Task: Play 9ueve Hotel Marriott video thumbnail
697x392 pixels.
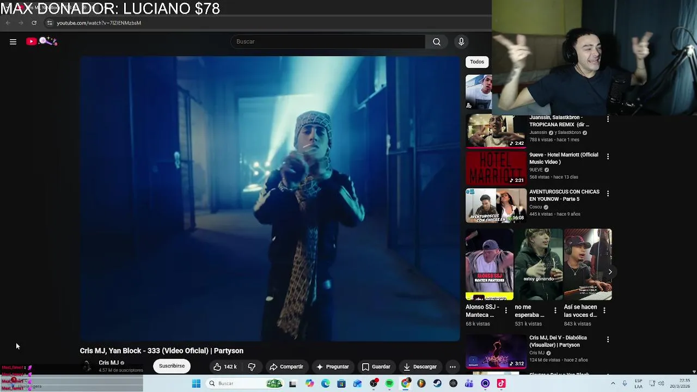Action: coord(496,168)
